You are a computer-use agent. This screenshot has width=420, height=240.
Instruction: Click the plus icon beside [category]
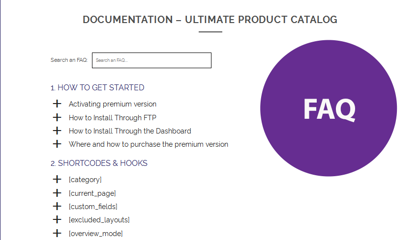(57, 179)
